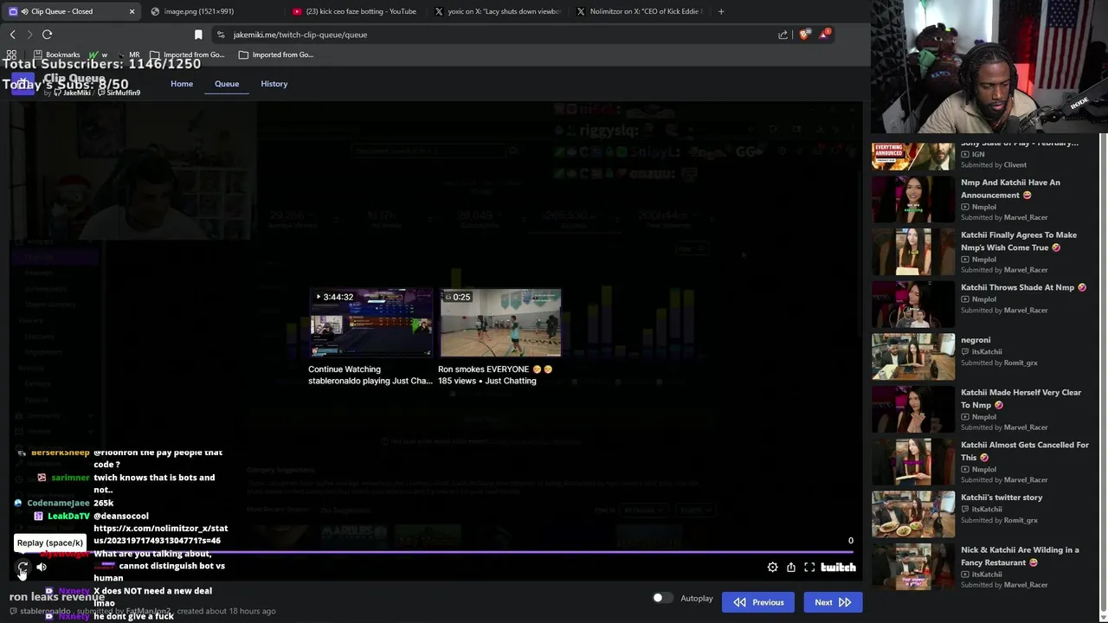Select thumbnail of Katchii Throws Shade clip
The width and height of the screenshot is (1108, 623).
pyautogui.click(x=913, y=305)
